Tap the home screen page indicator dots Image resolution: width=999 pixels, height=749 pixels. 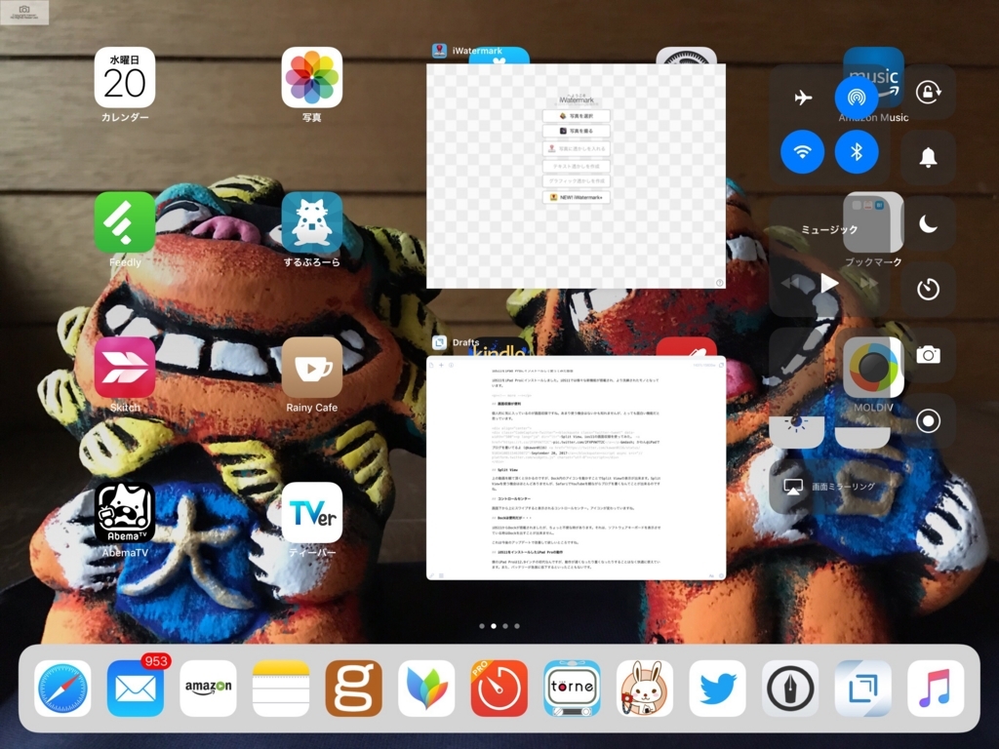pos(499,626)
